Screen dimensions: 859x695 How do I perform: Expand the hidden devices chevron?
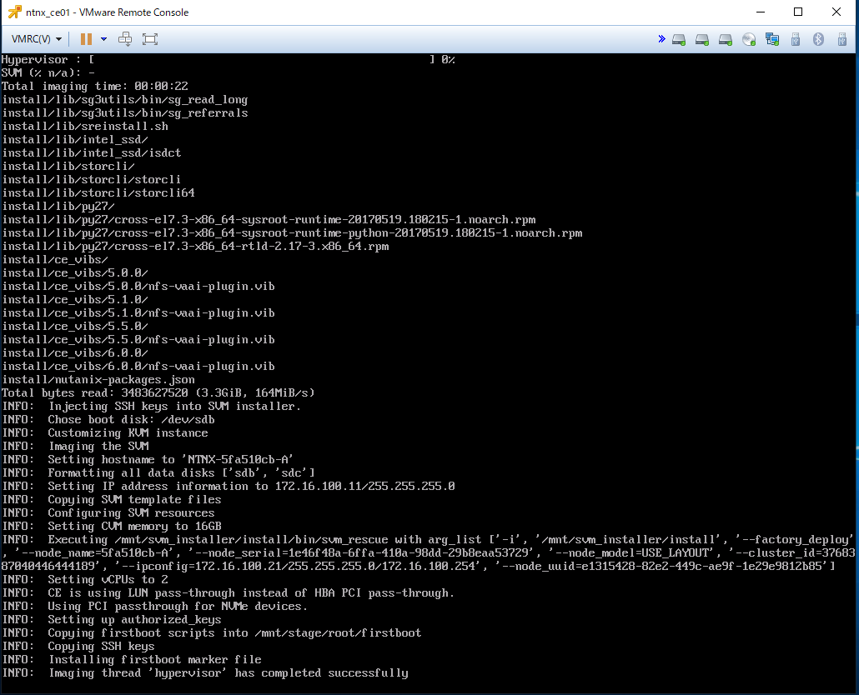click(x=662, y=39)
